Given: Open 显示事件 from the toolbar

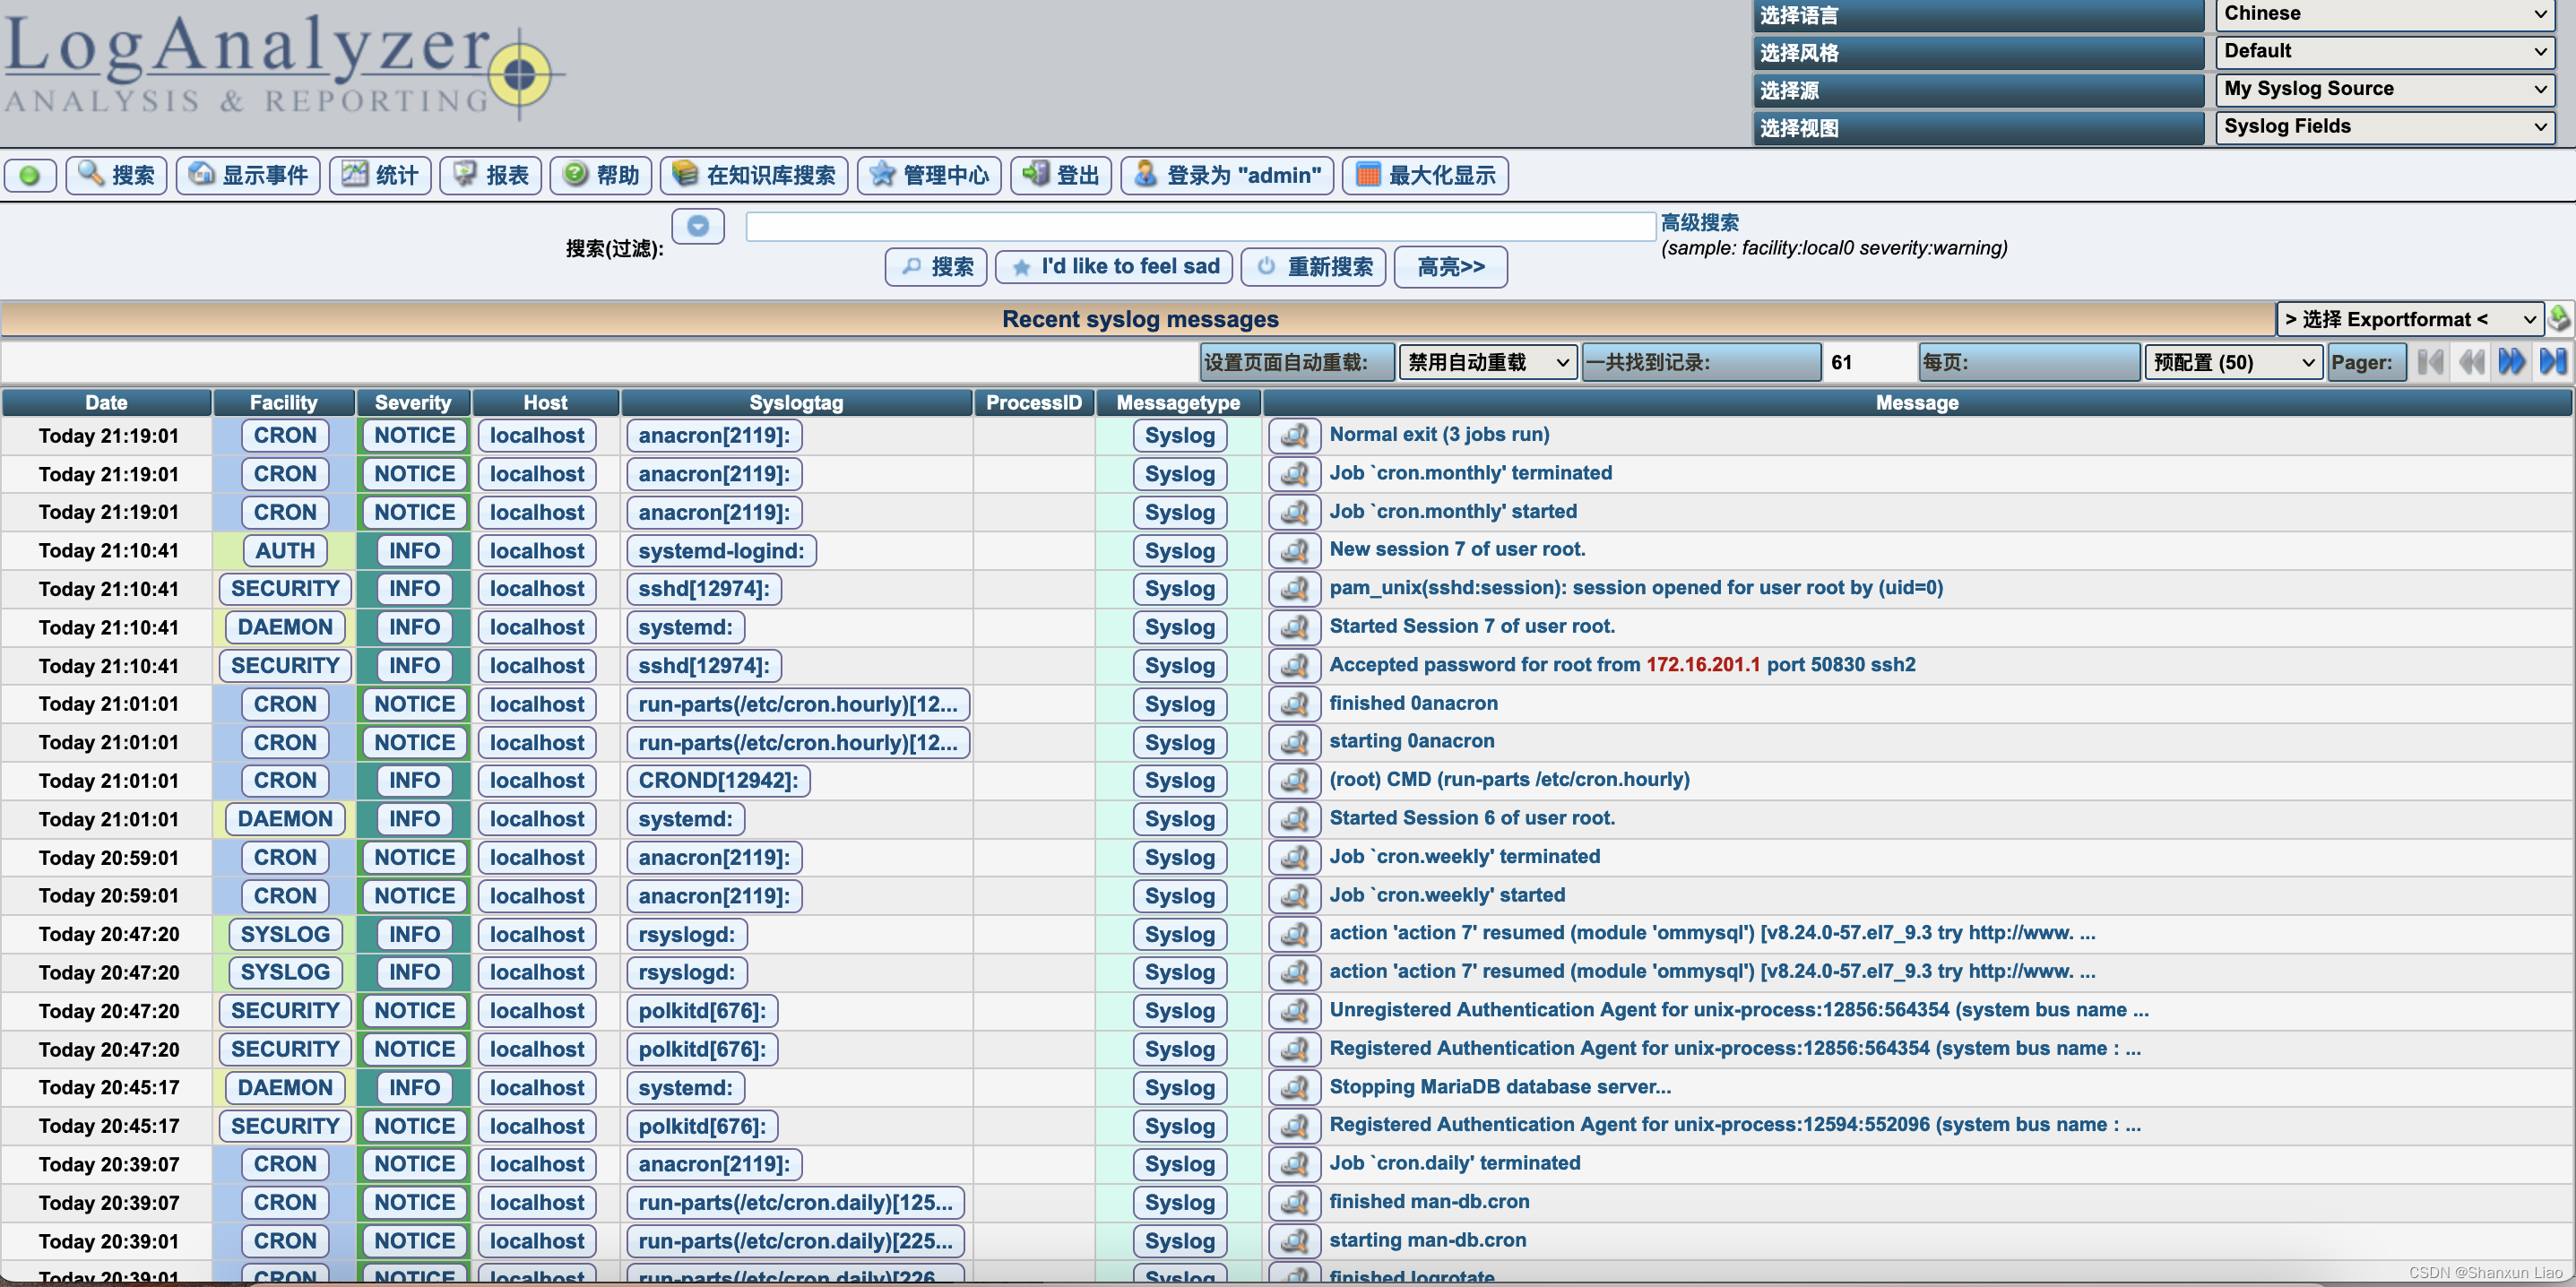Looking at the screenshot, I should [247, 175].
